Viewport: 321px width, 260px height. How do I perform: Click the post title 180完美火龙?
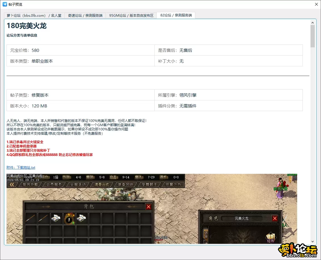pos(27,26)
